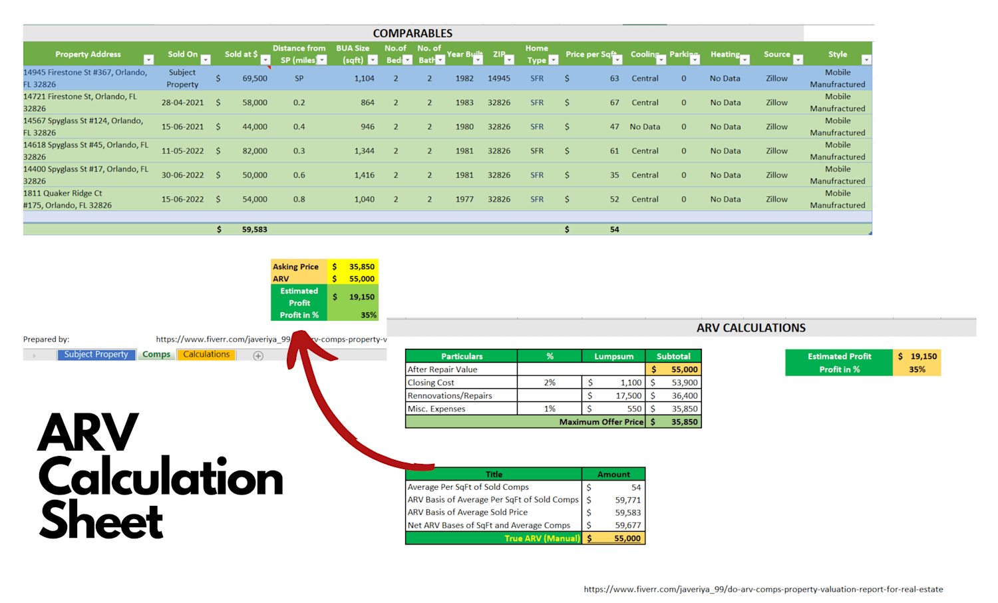Viewport: 998px width, 603px height.
Task: Click the sold date 28-04-2021
Action: tap(183, 102)
